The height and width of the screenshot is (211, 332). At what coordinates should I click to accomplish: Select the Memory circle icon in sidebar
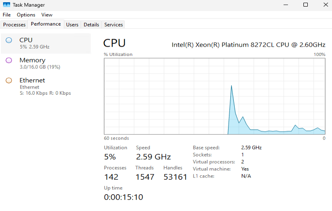pos(9,60)
